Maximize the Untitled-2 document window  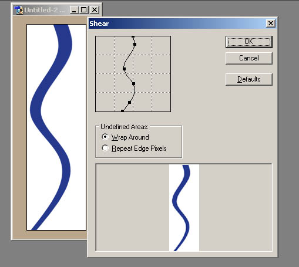point(84,10)
